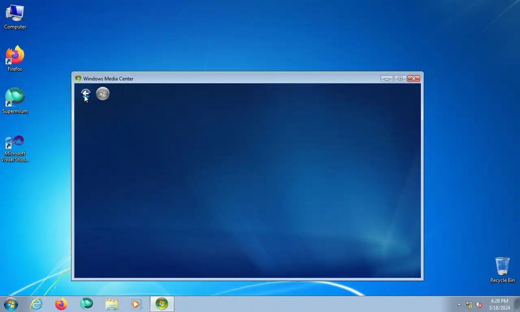Select the Firefox desktop shortcut
The image size is (520, 312).
pos(15,59)
